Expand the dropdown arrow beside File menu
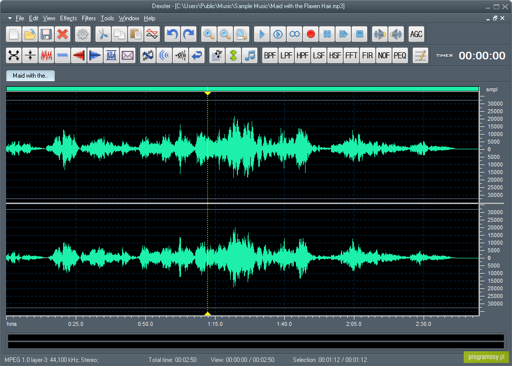Screen dimensions: 512x366 coord(10,18)
